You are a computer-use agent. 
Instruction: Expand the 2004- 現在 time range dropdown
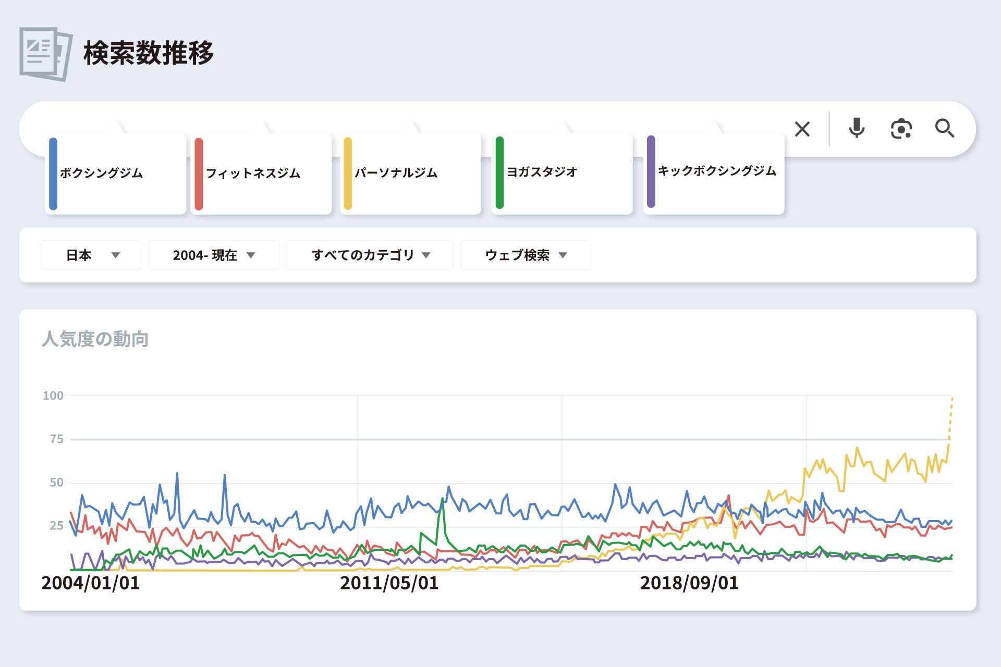pos(214,255)
